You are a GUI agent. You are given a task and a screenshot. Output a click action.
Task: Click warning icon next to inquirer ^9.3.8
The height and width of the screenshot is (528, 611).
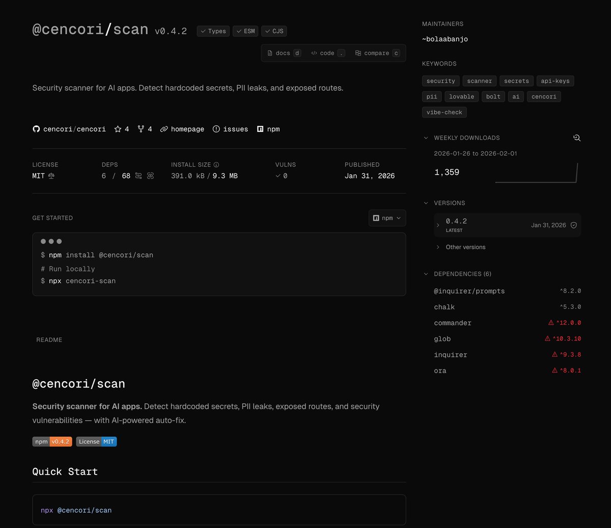pos(554,354)
